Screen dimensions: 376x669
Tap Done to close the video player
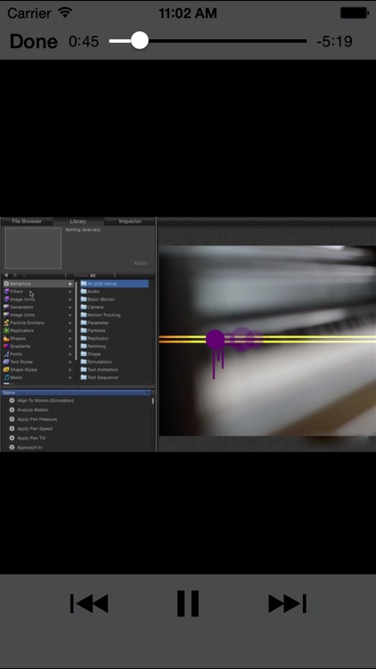tap(33, 41)
